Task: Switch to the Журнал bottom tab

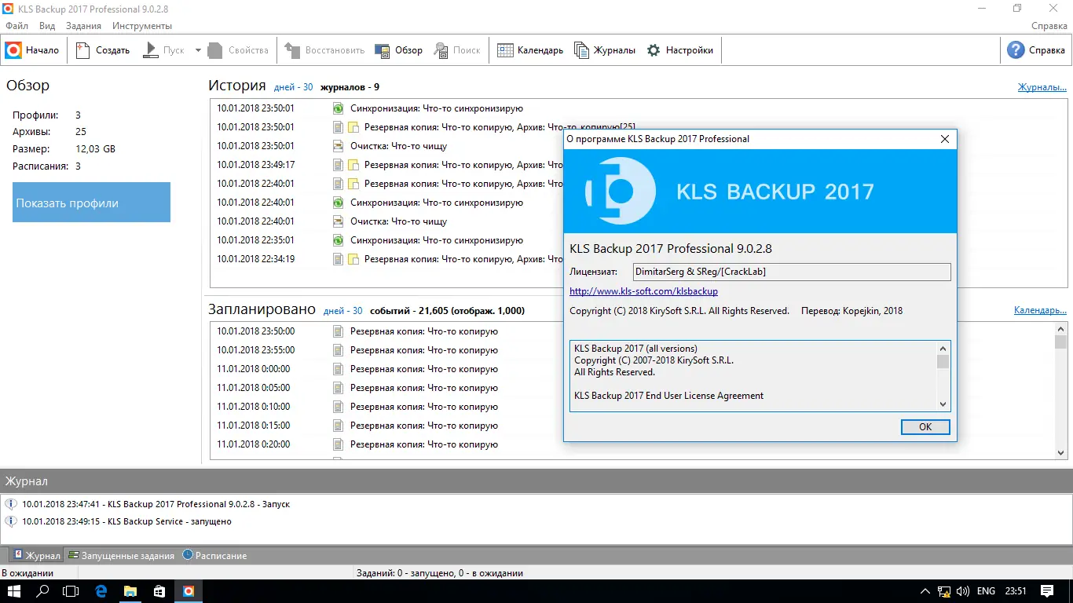Action: click(36, 555)
